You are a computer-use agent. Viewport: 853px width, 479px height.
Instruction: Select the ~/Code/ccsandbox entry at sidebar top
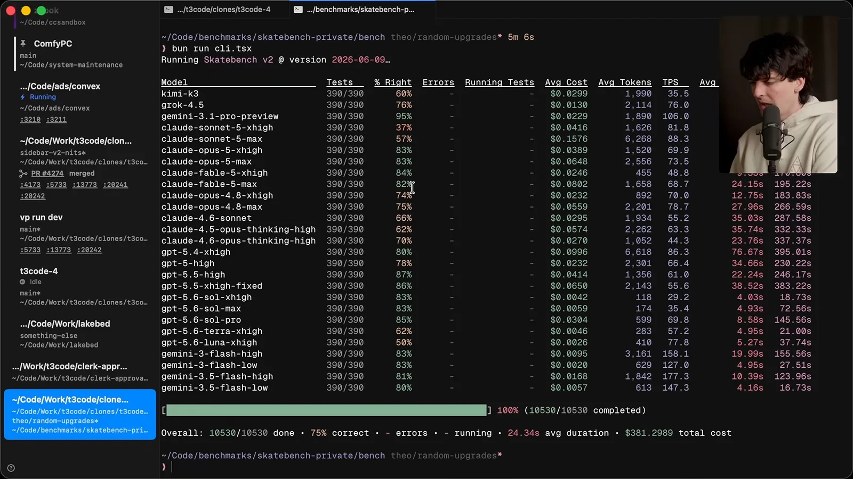click(x=52, y=22)
